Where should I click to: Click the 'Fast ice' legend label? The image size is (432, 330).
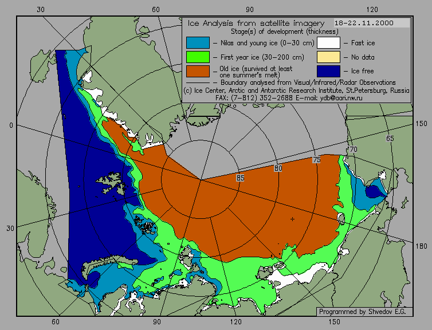pos(363,43)
